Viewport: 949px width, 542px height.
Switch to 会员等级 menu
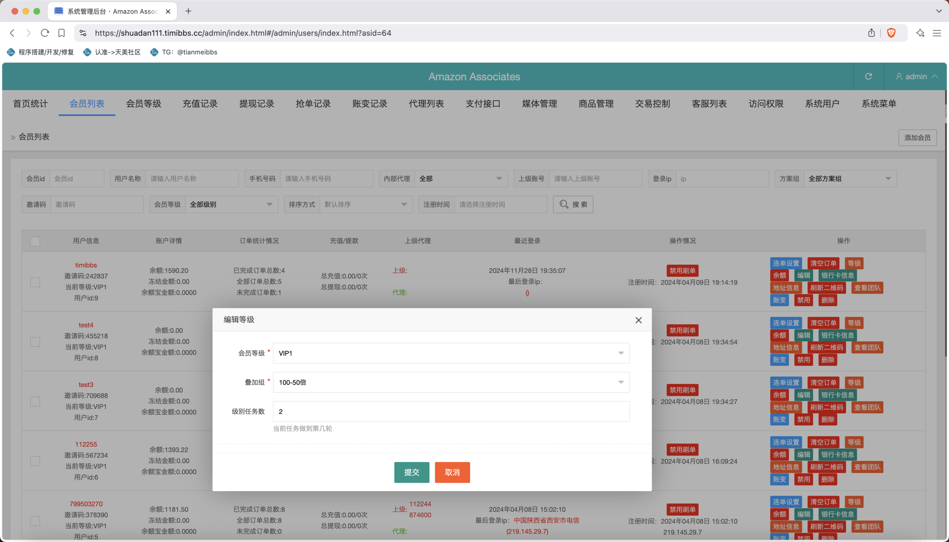click(143, 104)
